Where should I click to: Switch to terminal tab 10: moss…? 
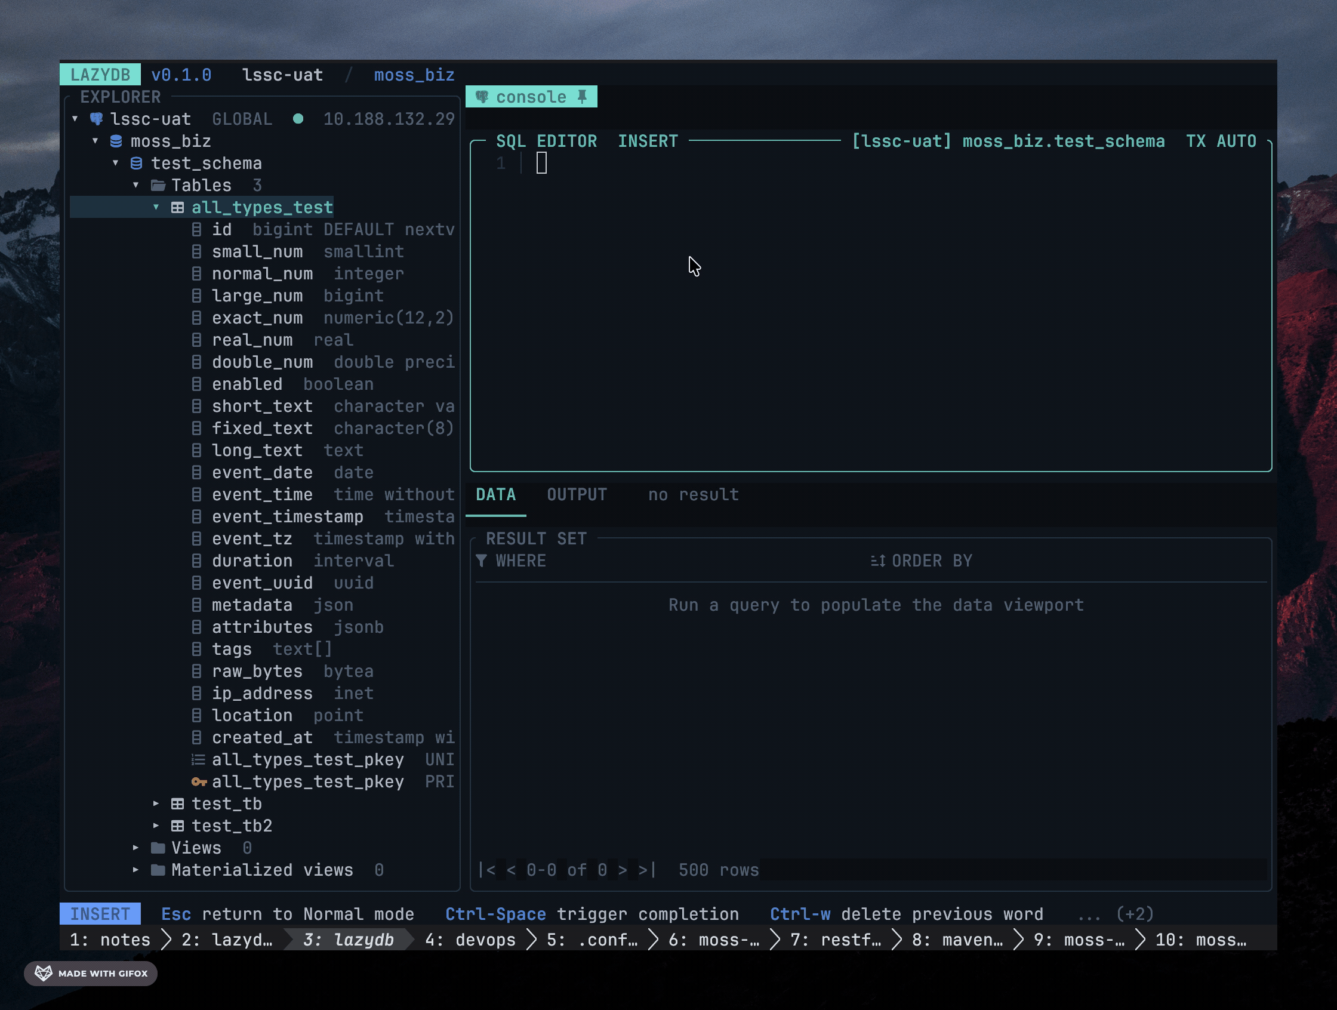click(1200, 940)
